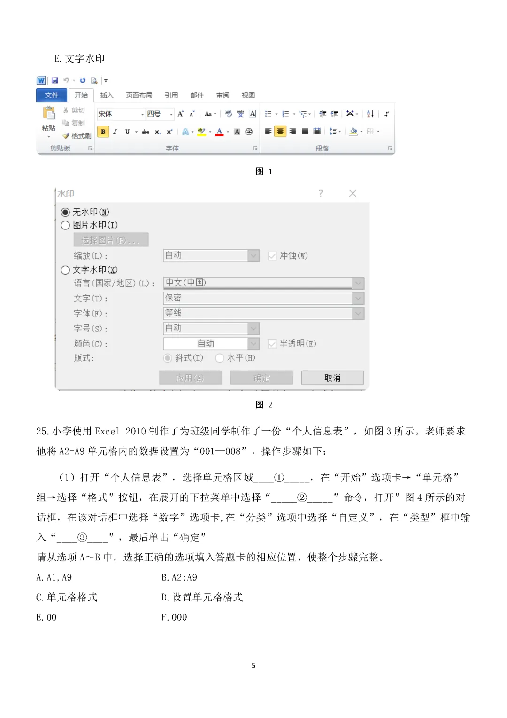Select the 文字水印 radio button
This screenshot has height=718, width=507.
click(x=65, y=269)
